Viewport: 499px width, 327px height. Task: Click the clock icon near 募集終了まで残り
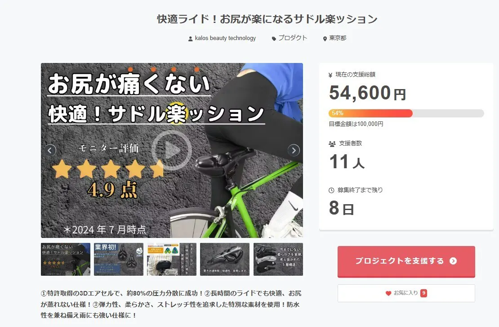coord(331,190)
